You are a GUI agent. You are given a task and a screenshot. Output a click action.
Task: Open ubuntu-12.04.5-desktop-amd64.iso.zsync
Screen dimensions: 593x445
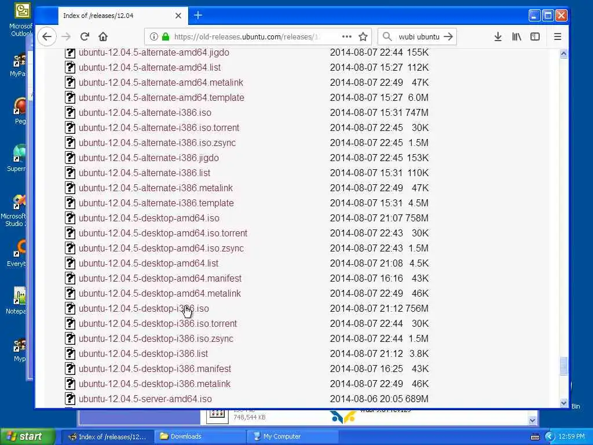point(161,249)
